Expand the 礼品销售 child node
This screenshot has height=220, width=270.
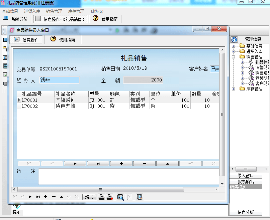[242, 62]
